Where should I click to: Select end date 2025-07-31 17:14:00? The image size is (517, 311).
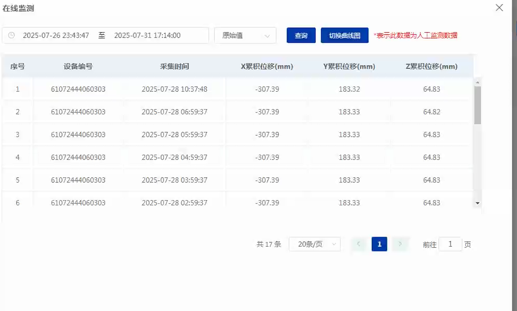(x=147, y=35)
